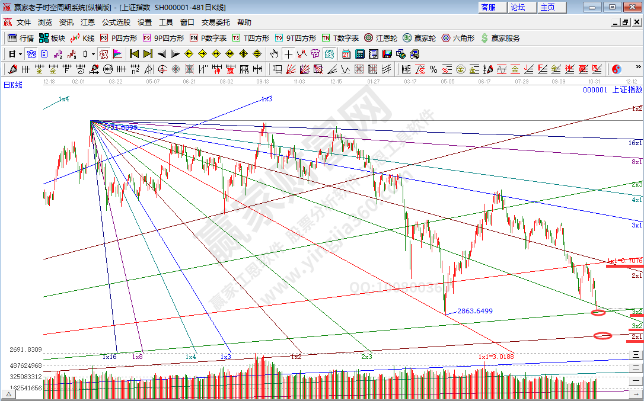Viewport: 644px width, 401px height.
Task: Expand the candlestick style dropdown arrow
Action: [x=93, y=54]
